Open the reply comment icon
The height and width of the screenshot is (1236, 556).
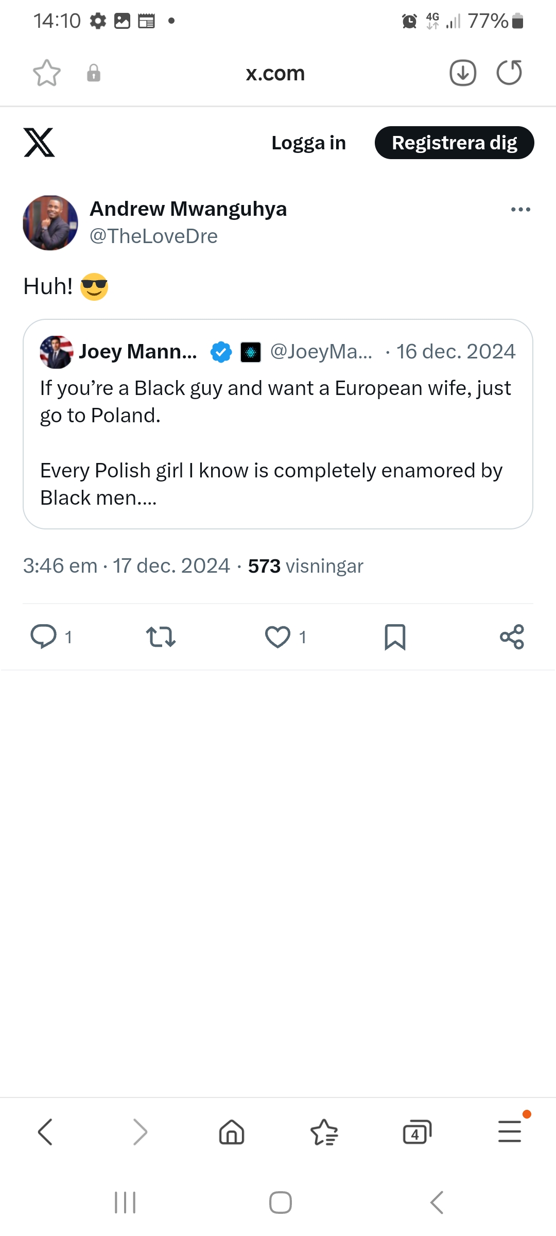pyautogui.click(x=44, y=637)
